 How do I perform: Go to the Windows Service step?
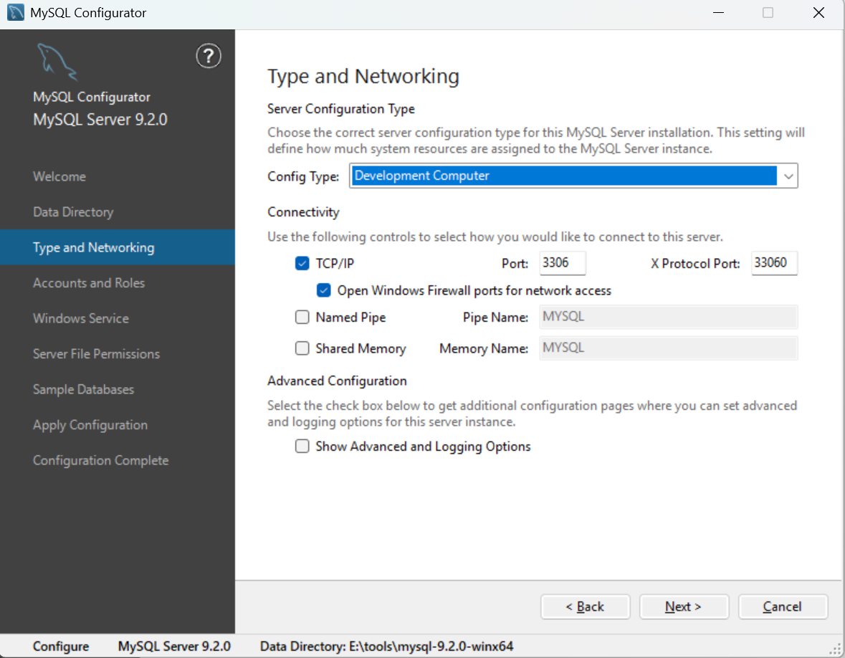pyautogui.click(x=80, y=318)
